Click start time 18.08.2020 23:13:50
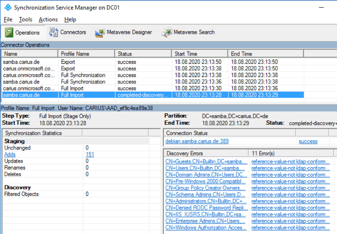 (x=198, y=62)
